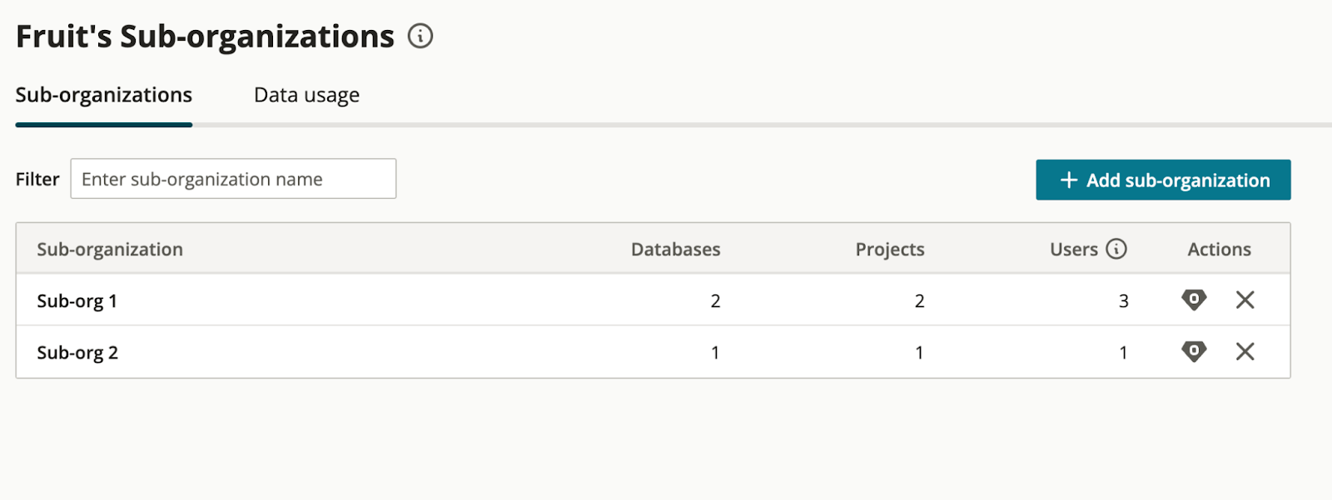Screen dimensions: 1332x500
Task: Click the Actions badge icon in the first row
Action: (x=1193, y=300)
